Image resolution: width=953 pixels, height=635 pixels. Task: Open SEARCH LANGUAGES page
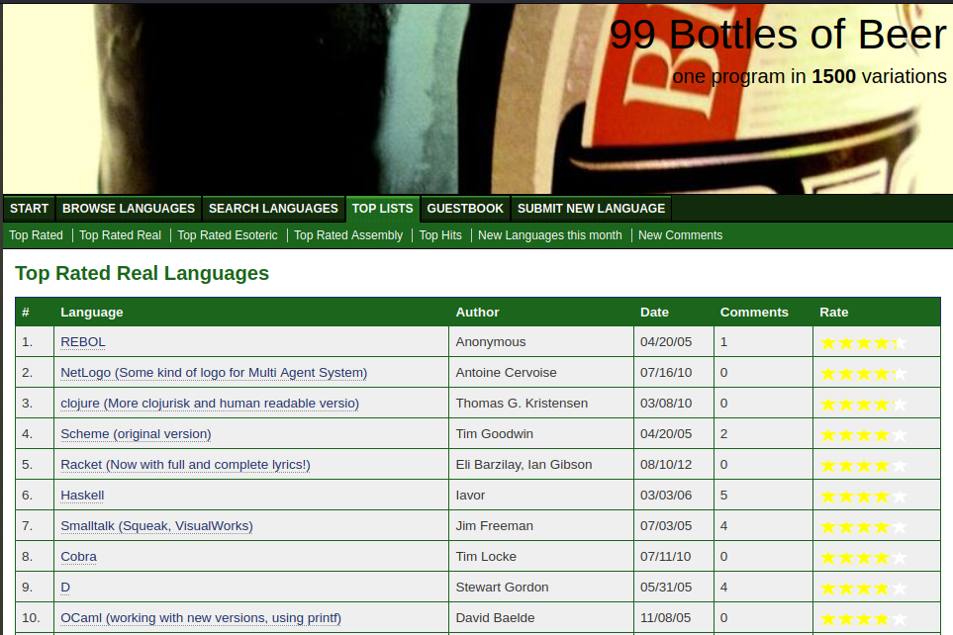pos(273,209)
